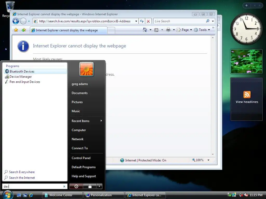
Task: Open the greg adams user folder
Action: point(80,84)
